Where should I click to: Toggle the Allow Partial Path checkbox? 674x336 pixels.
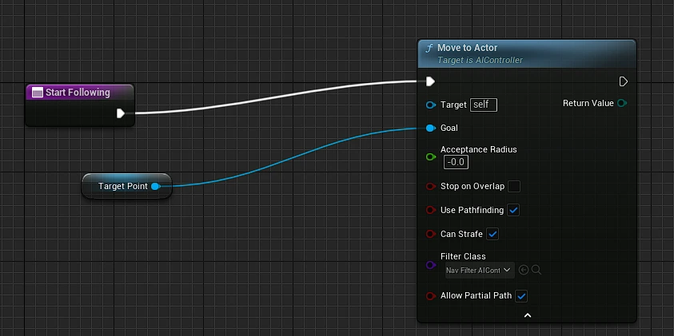pyautogui.click(x=521, y=296)
